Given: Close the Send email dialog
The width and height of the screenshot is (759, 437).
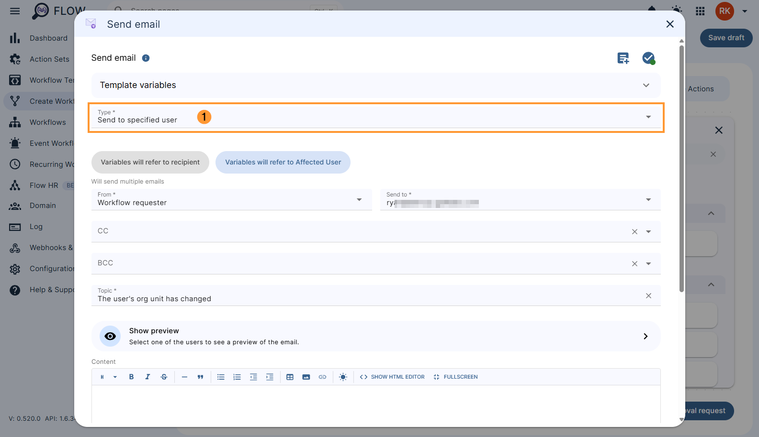Looking at the screenshot, I should click(670, 24).
